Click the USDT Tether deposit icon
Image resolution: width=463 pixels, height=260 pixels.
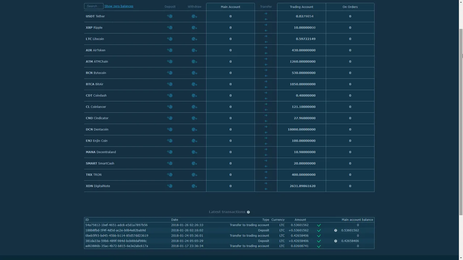170,16
